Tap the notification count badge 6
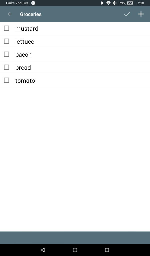Viewport: 150px width, 256px height. click(33, 3)
